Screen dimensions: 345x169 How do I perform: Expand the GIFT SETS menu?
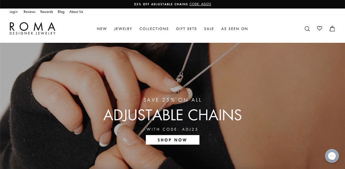click(x=186, y=29)
